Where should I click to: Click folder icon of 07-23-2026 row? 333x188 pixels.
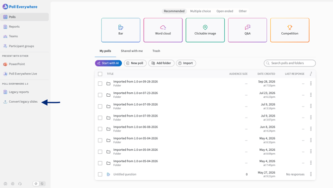tap(108, 95)
